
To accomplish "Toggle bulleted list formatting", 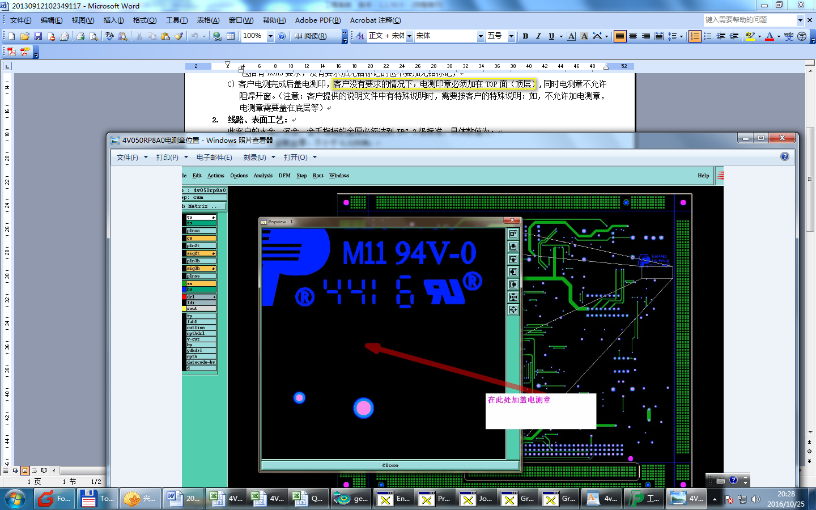I will [708, 36].
